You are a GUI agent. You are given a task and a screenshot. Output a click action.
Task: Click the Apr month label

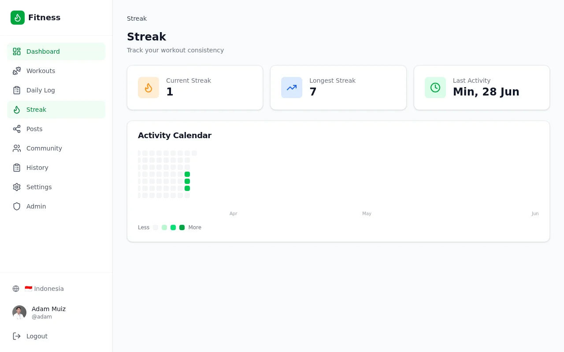pyautogui.click(x=233, y=214)
